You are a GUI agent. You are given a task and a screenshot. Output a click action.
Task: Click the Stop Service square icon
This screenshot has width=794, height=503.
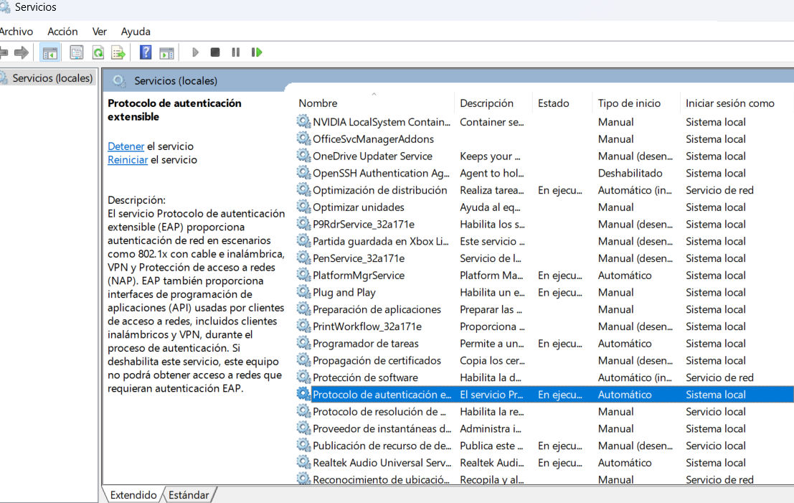pos(215,52)
